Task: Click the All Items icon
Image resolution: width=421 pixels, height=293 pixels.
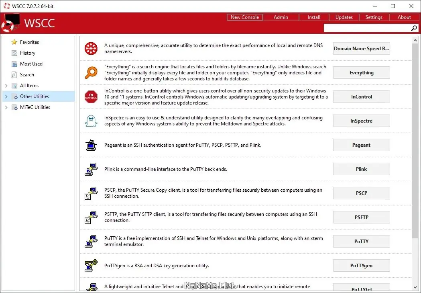Action: pos(14,86)
